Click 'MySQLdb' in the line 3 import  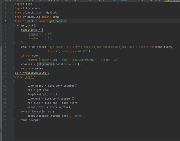52,13
